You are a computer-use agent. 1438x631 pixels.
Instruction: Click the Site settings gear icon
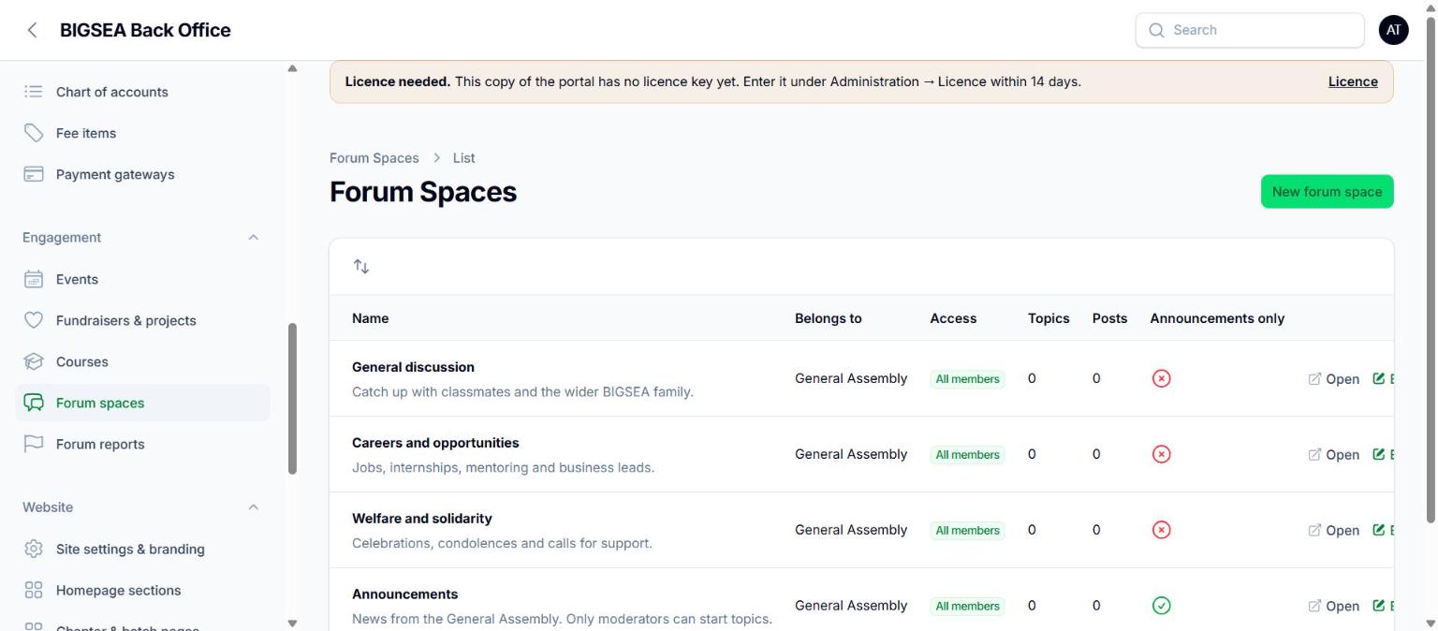pos(34,549)
